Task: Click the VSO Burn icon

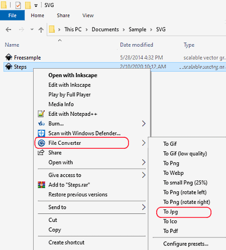Action: point(41,124)
